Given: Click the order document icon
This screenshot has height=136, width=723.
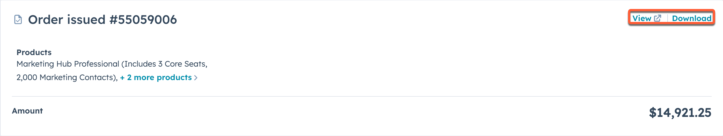Looking at the screenshot, I should click(x=18, y=20).
